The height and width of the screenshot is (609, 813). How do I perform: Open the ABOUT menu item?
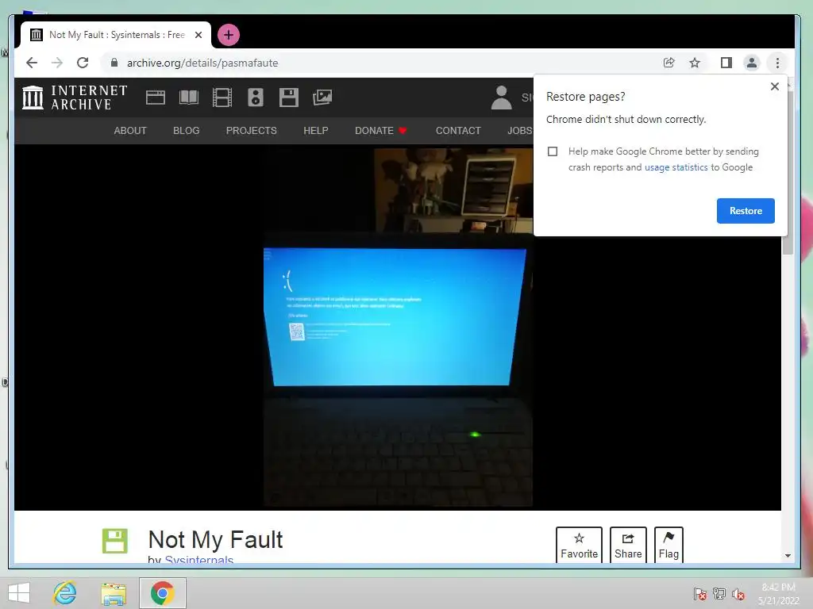[130, 131]
